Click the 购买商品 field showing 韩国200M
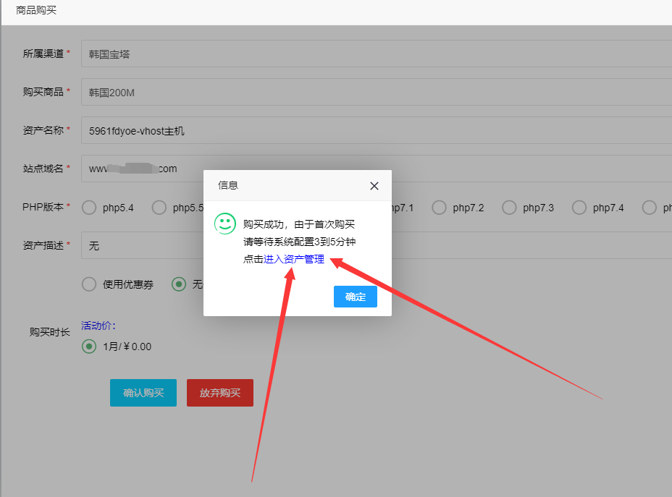 coord(290,92)
